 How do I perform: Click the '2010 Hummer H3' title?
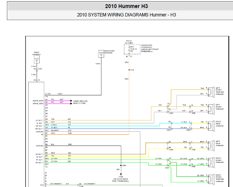(127, 6)
